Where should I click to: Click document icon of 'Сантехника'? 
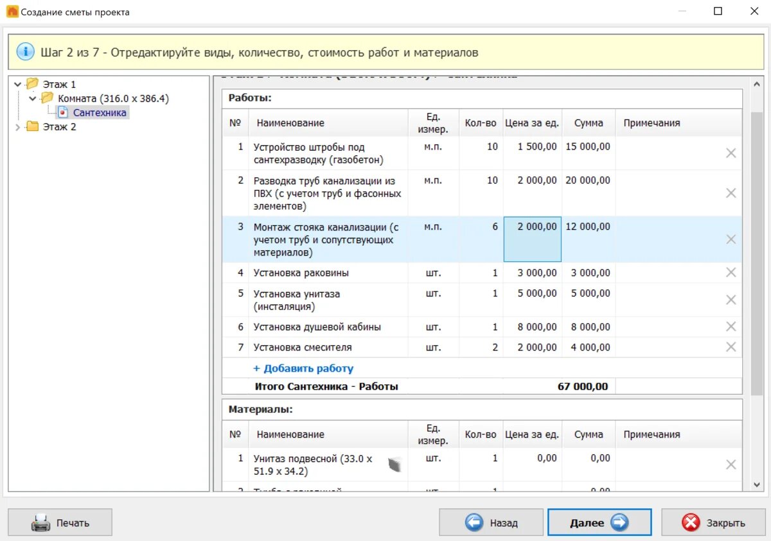(63, 112)
